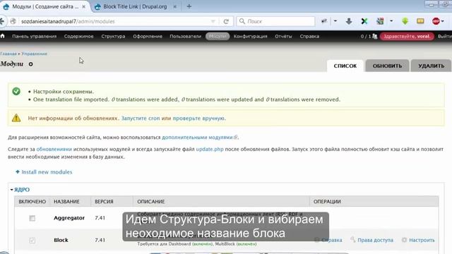Click the ВЕРСИЯ column header
Screen dimensions: 452x254
point(104,202)
